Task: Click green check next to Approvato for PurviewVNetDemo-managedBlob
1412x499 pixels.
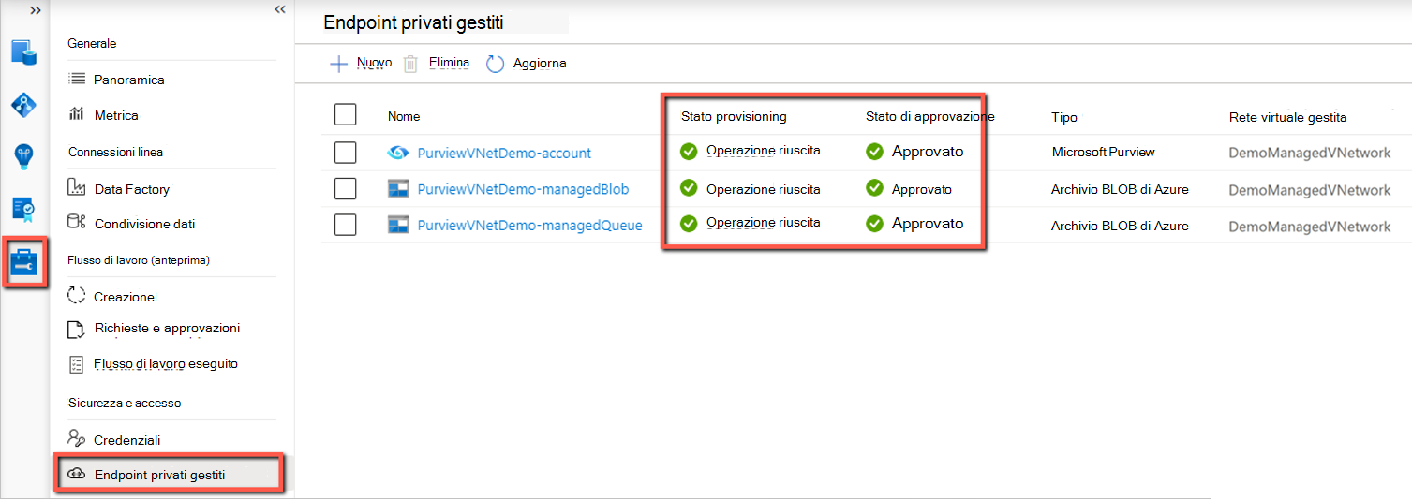Action: [874, 188]
